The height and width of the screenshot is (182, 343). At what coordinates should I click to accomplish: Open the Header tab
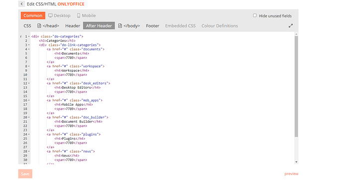(73, 26)
